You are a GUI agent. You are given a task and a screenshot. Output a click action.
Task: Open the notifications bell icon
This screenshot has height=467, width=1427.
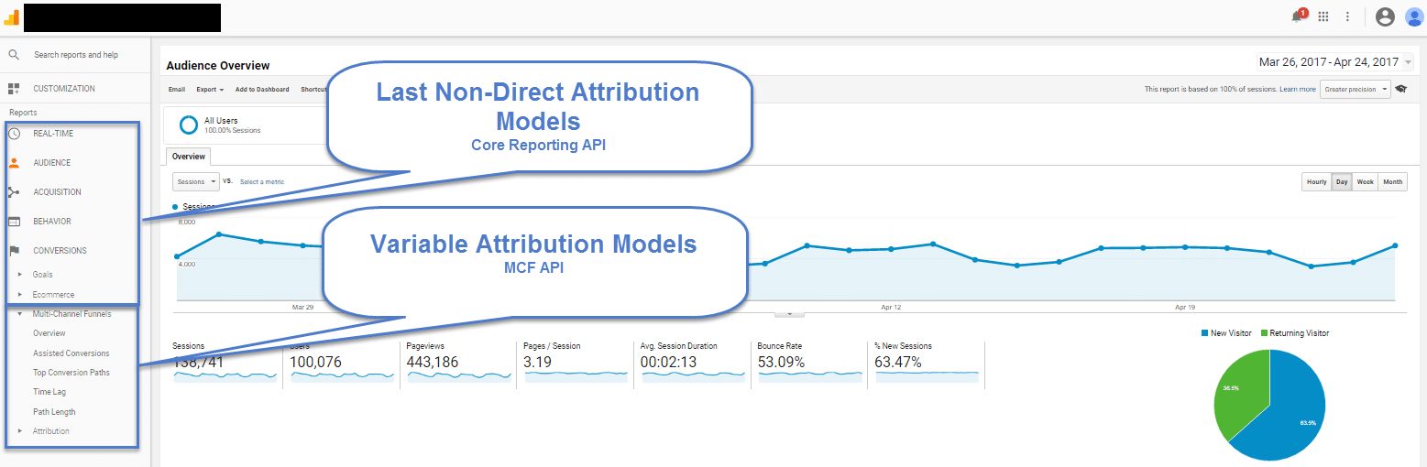pos(1297,16)
